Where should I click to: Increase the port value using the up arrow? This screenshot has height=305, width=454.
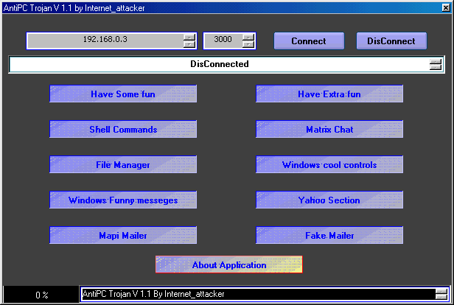[248, 38]
